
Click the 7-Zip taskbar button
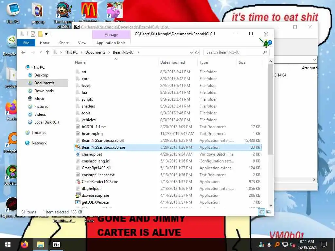[x=56, y=244]
